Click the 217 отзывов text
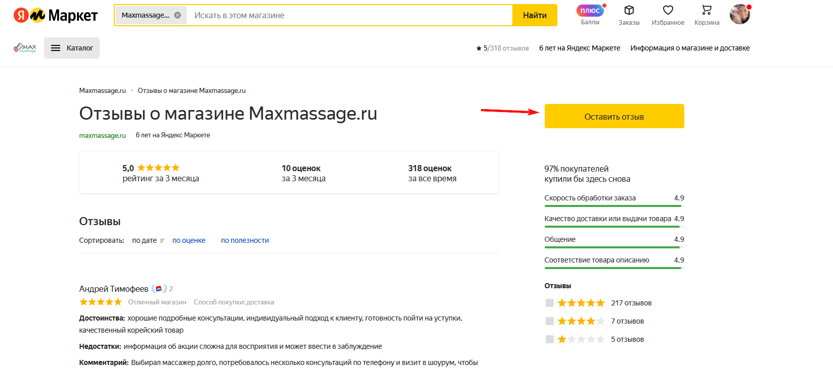The height and width of the screenshot is (368, 833). (631, 303)
